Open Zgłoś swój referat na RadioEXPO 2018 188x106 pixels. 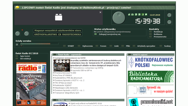pyautogui.click(x=86, y=103)
